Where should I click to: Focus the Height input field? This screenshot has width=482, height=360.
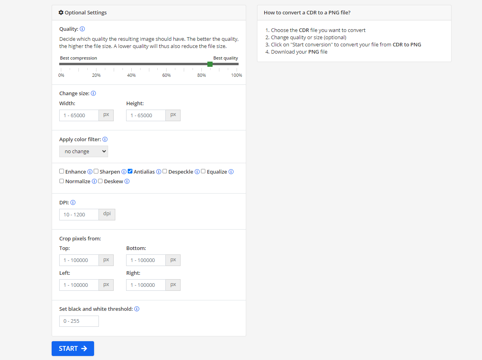tap(146, 115)
